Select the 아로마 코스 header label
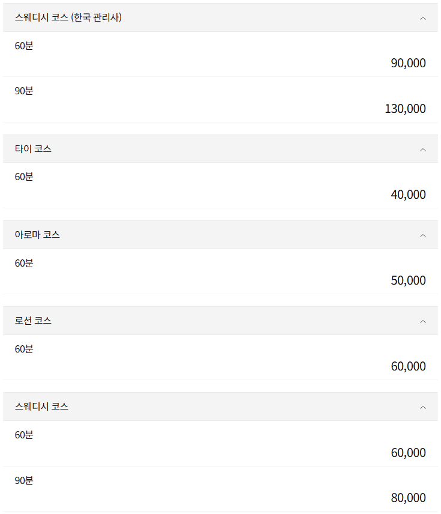The height and width of the screenshot is (514, 441). click(37, 235)
